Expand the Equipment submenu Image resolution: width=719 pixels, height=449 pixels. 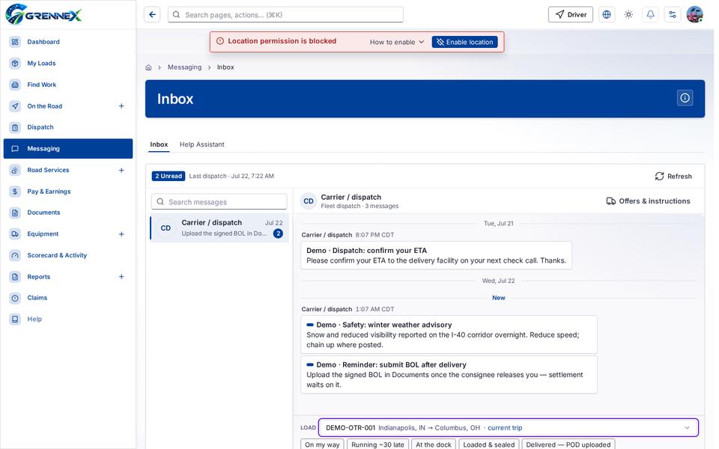coord(121,234)
